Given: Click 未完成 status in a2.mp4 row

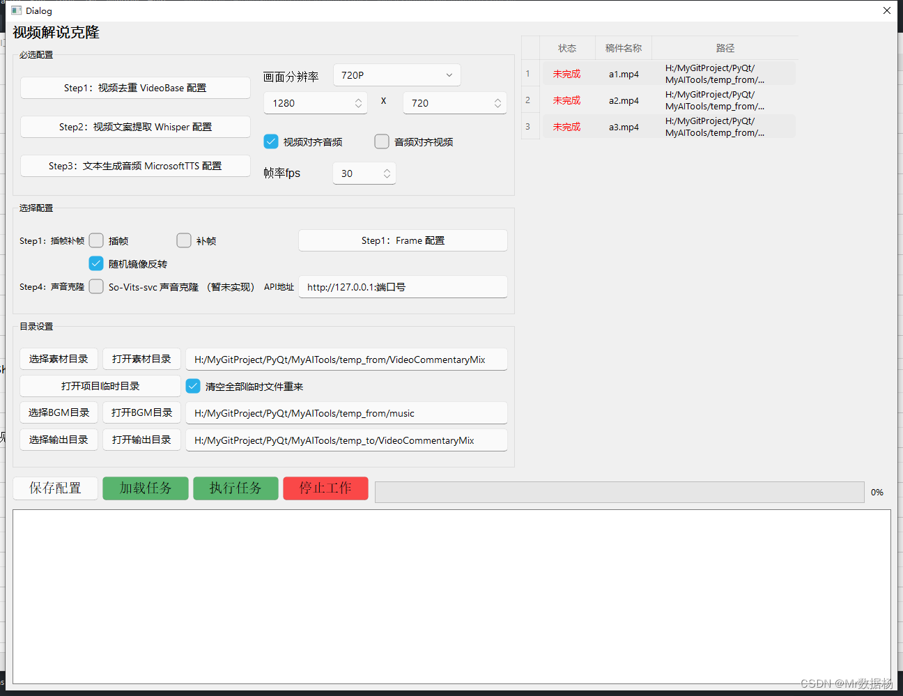Looking at the screenshot, I should 567,100.
